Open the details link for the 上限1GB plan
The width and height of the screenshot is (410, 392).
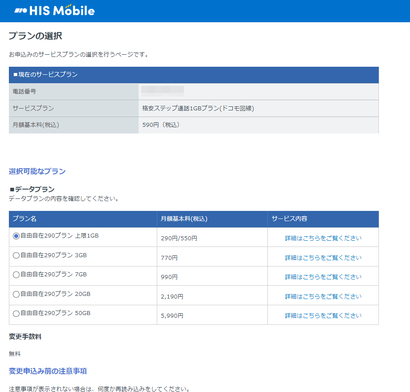tap(323, 238)
